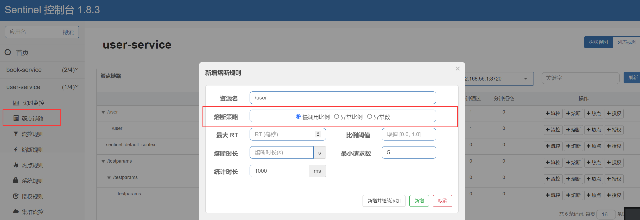
Task: Click 流控 button in the nested /testparams row
Action: point(553,179)
